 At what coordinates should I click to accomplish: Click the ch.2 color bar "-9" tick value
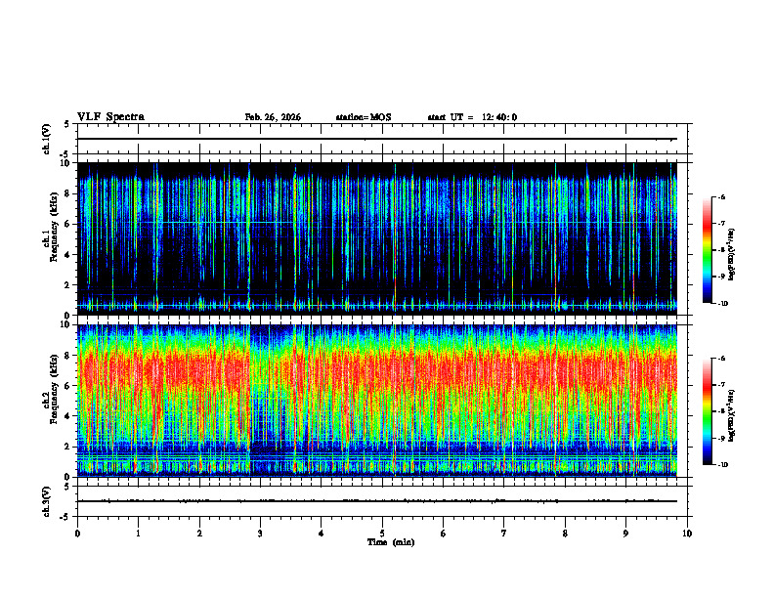click(x=721, y=438)
